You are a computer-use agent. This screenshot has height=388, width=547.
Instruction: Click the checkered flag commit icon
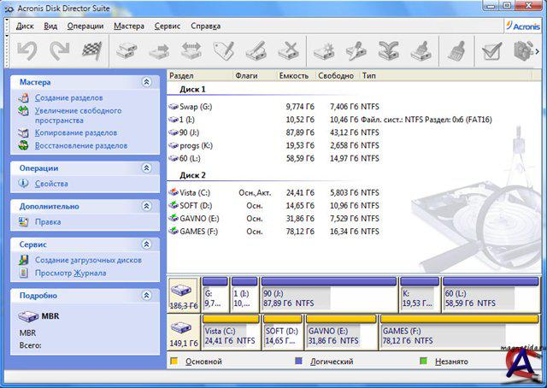tap(91, 51)
